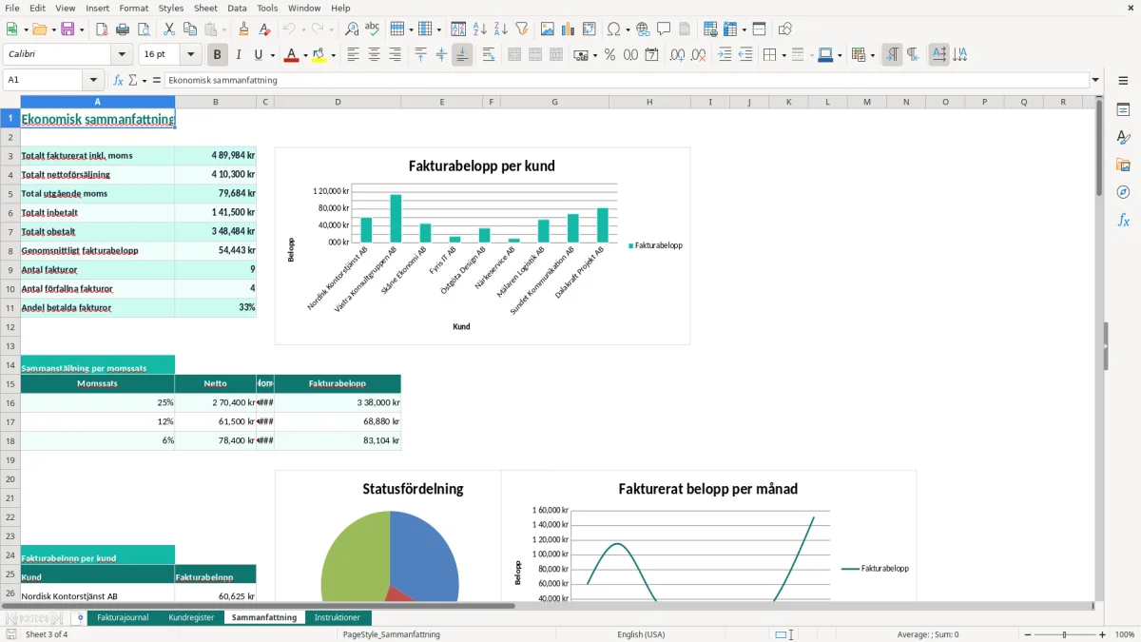Click the Draw Functions shapes icon
Viewport: 1141px width, 642px height.
tap(785, 29)
